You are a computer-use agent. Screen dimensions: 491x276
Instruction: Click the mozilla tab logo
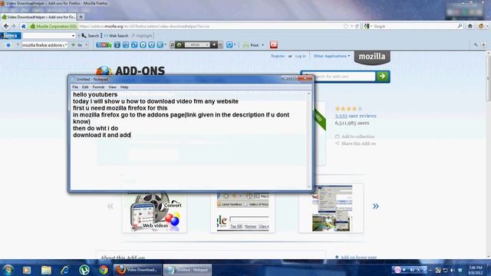[372, 57]
